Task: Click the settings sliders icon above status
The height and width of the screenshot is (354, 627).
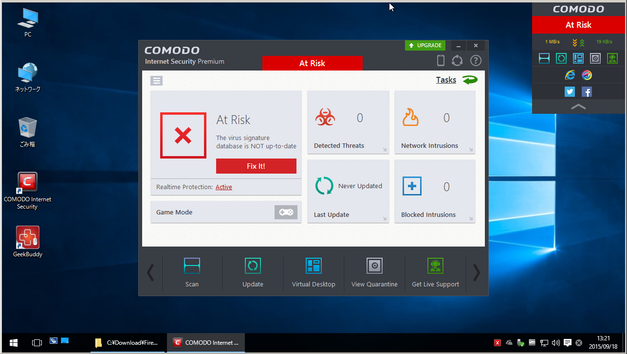Action: pyautogui.click(x=157, y=81)
